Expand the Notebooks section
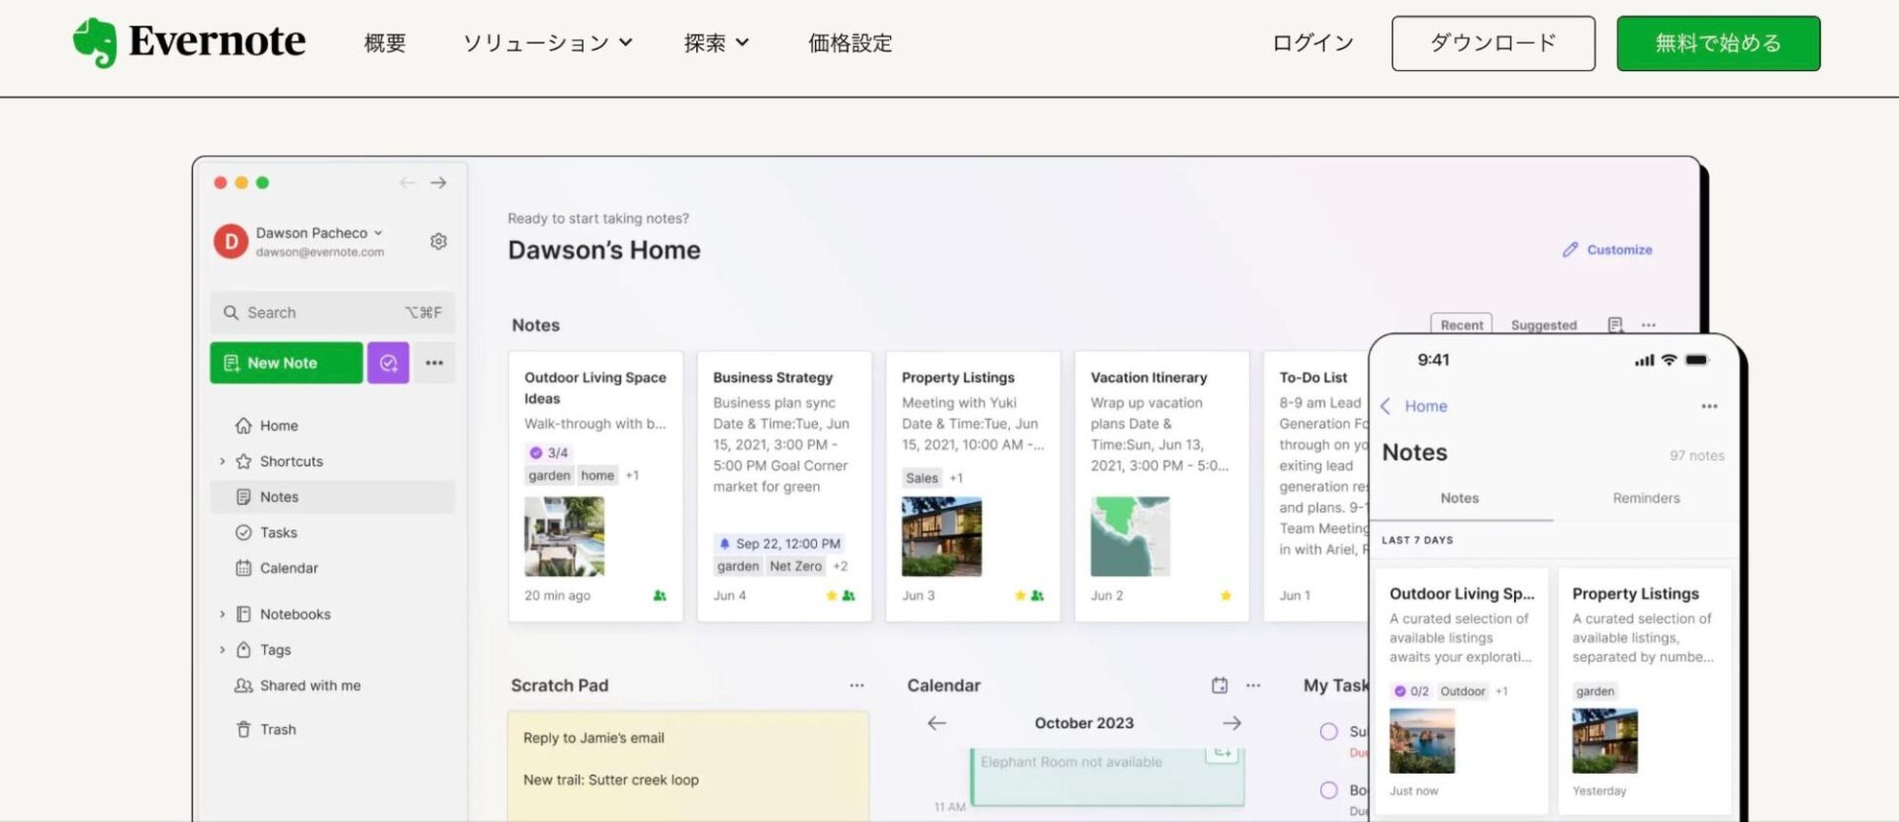This screenshot has width=1899, height=822. [223, 615]
